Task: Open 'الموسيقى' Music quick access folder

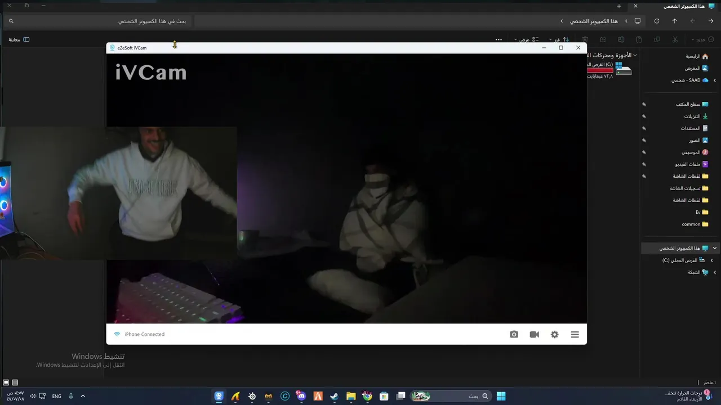Action: tap(695, 152)
